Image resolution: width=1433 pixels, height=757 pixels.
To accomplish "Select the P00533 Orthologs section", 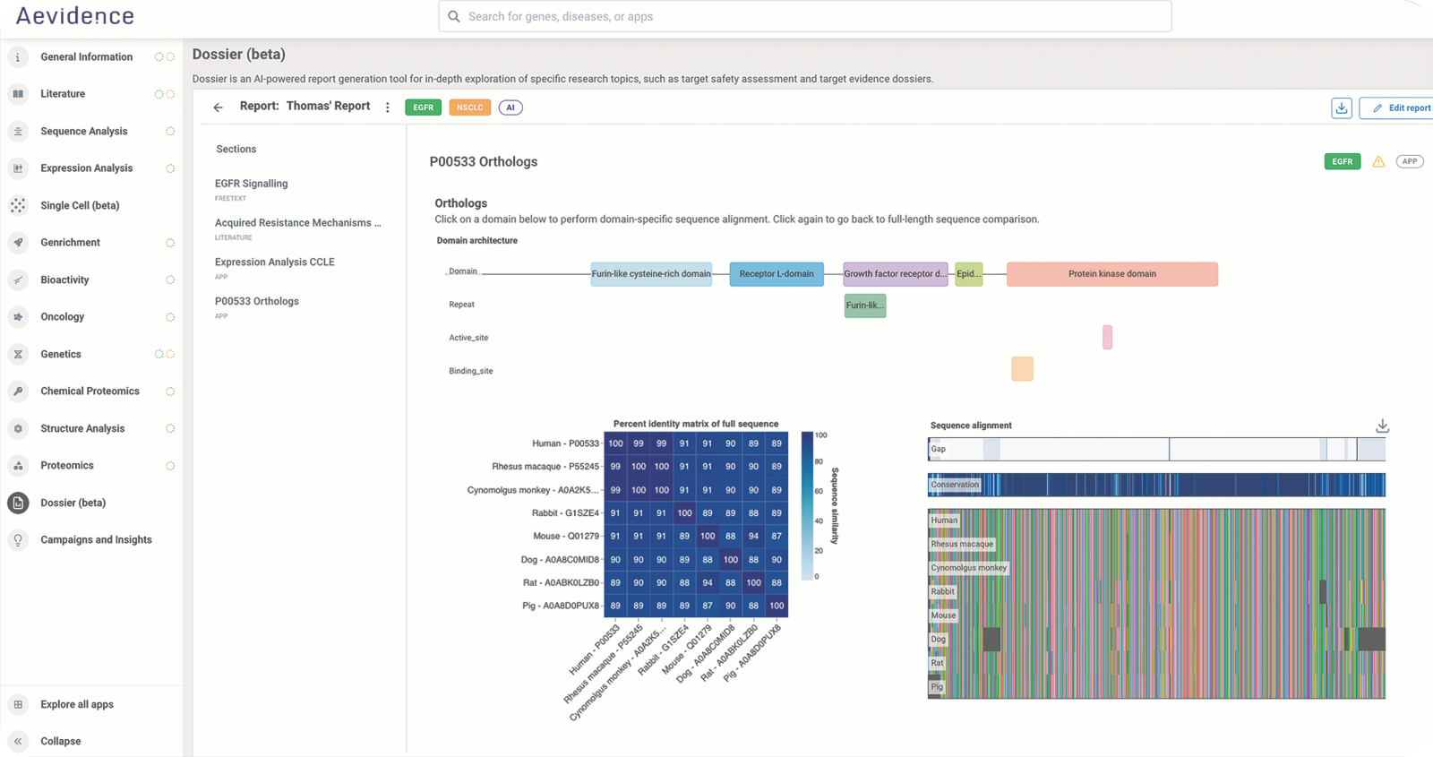I will tap(257, 302).
